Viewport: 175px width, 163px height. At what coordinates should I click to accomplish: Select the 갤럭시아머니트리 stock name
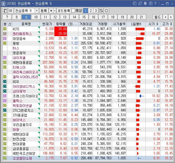(x=26, y=77)
